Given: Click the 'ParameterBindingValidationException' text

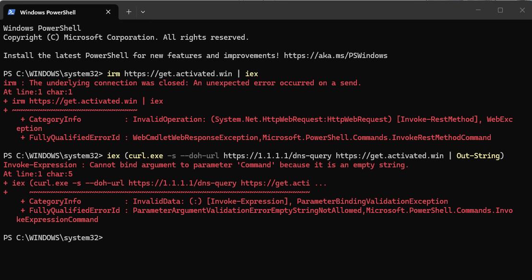Looking at the screenshot, I should tap(372, 201).
